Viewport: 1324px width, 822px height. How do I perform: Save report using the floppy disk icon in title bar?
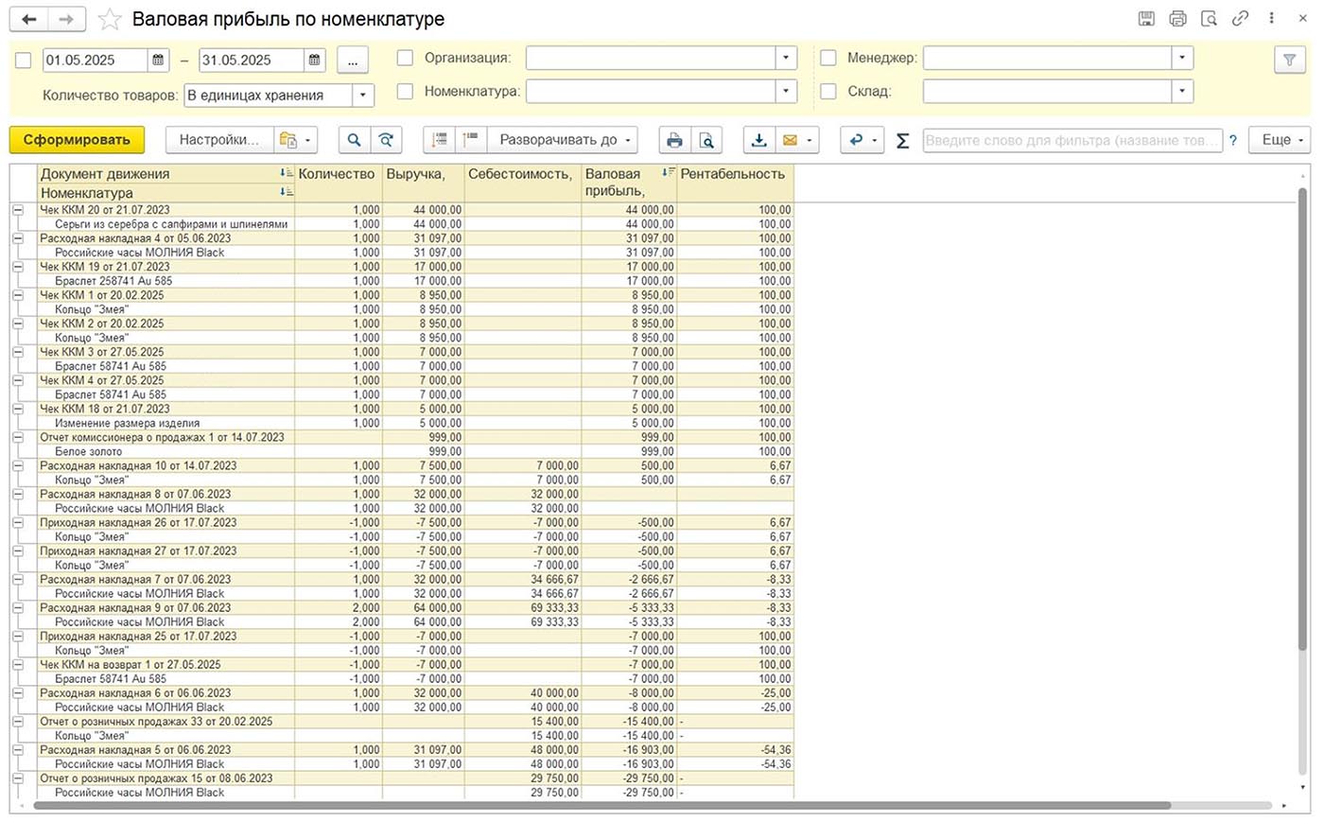[x=1146, y=19]
